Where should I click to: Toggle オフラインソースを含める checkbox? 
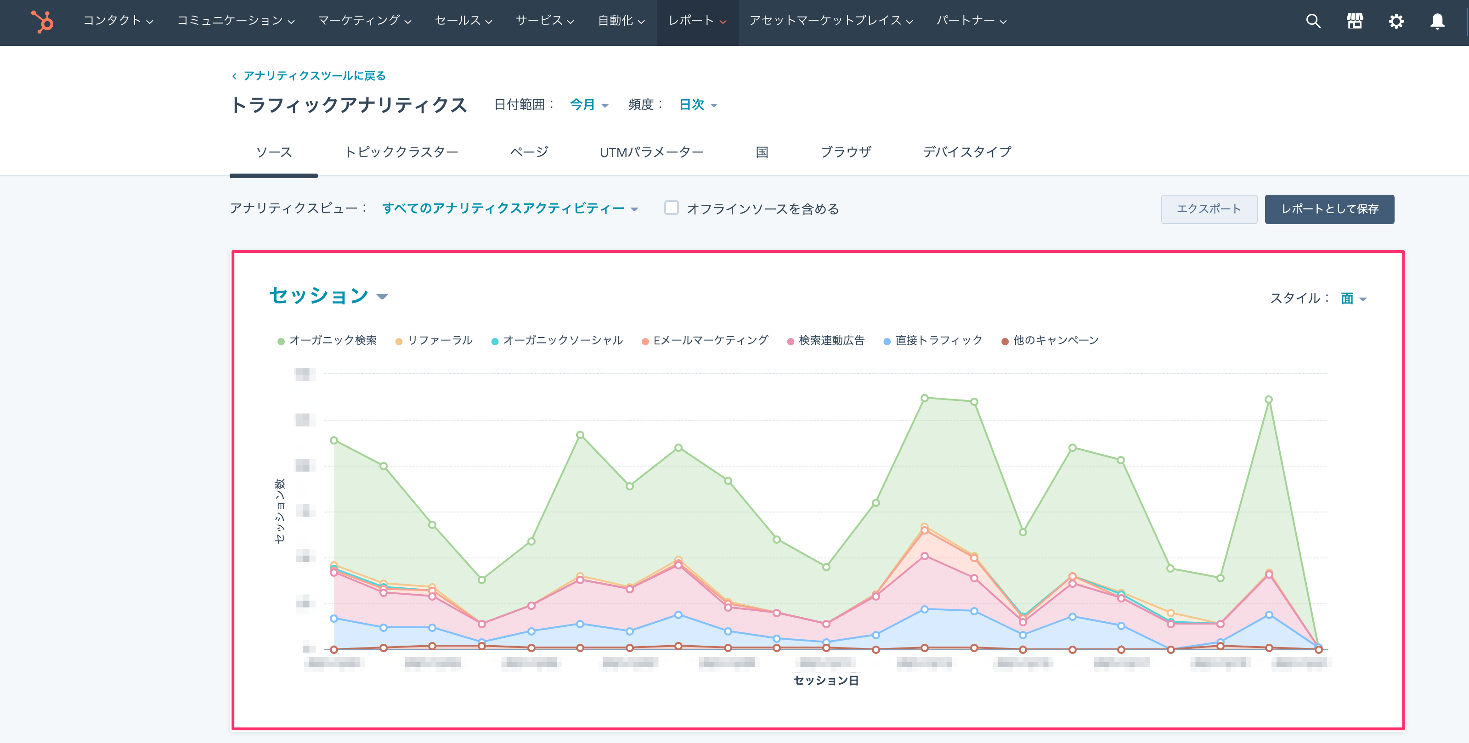[x=671, y=208]
